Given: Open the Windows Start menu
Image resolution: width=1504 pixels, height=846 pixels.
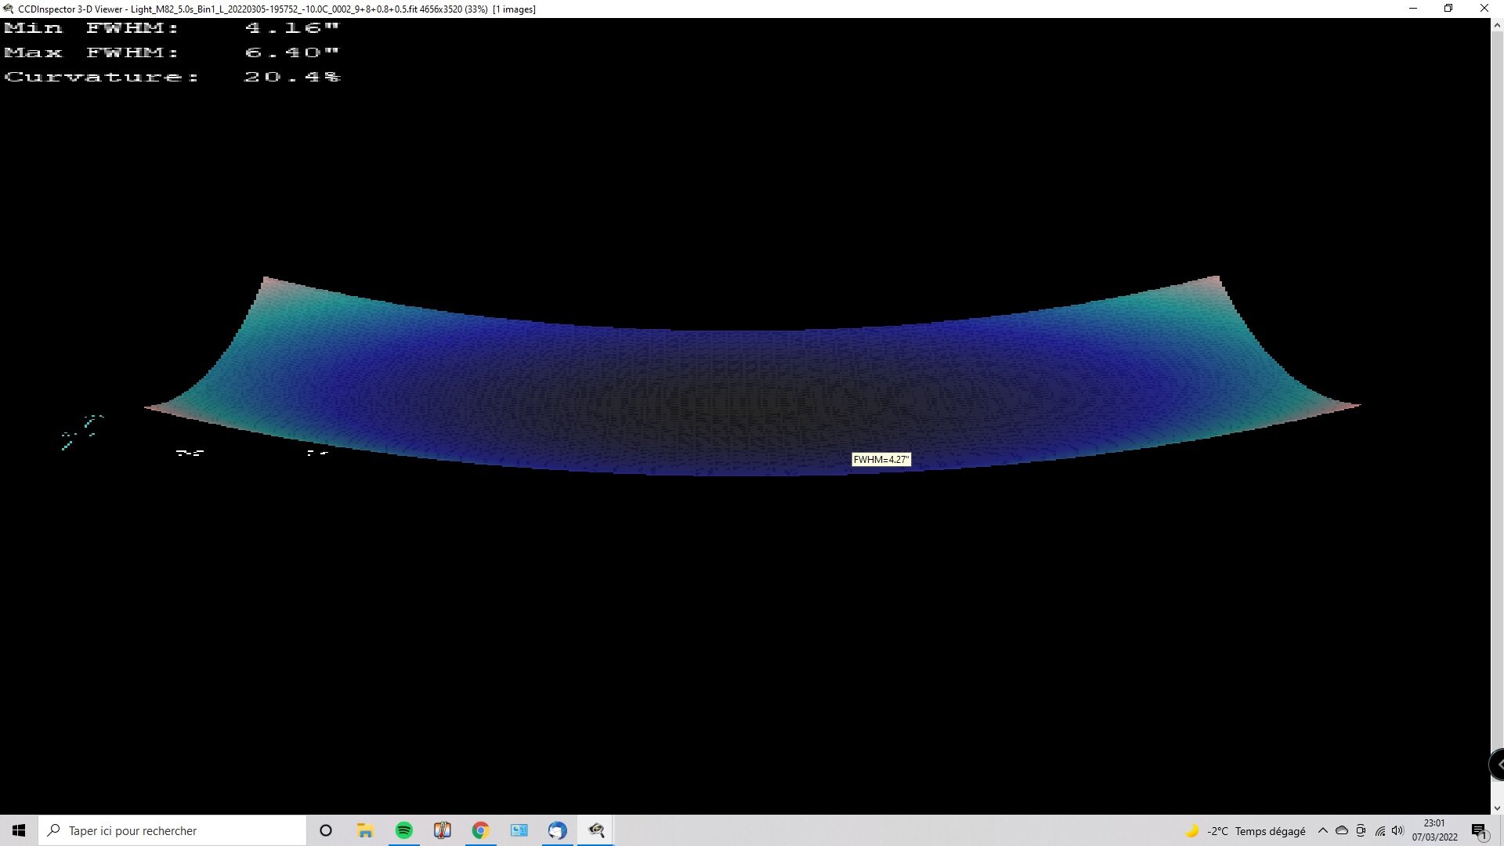Looking at the screenshot, I should (19, 830).
